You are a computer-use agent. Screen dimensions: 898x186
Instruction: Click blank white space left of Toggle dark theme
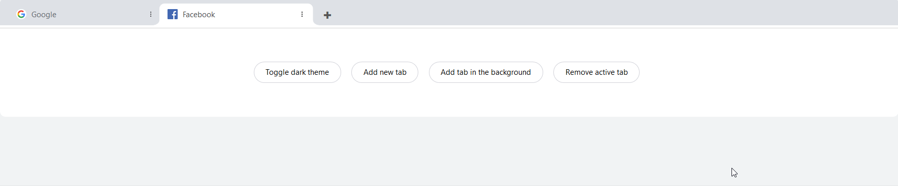coord(127,72)
